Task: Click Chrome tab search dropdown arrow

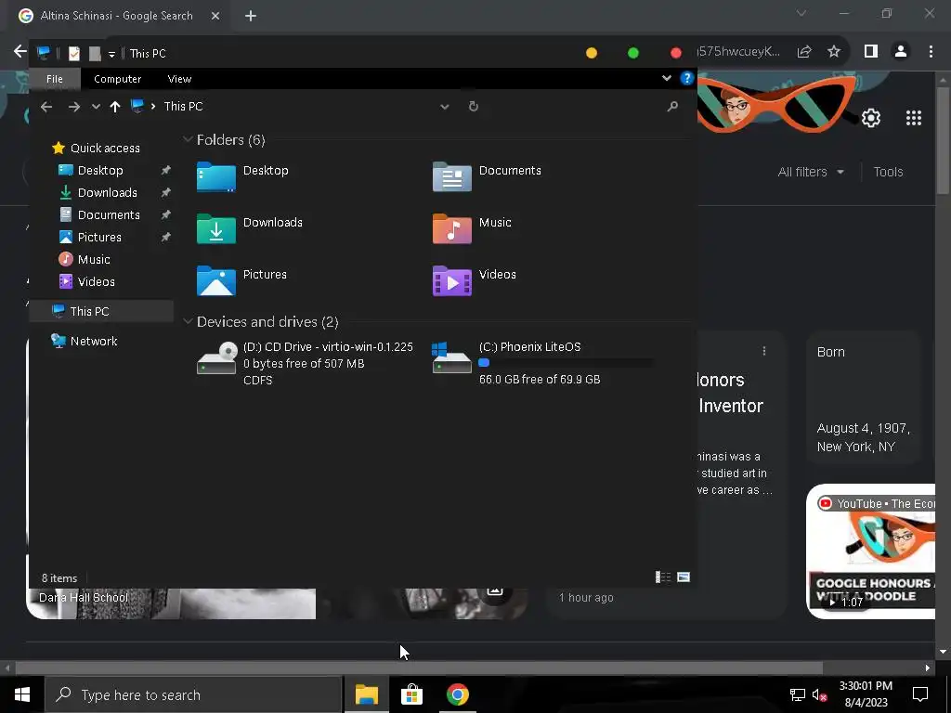Action: pos(801,13)
